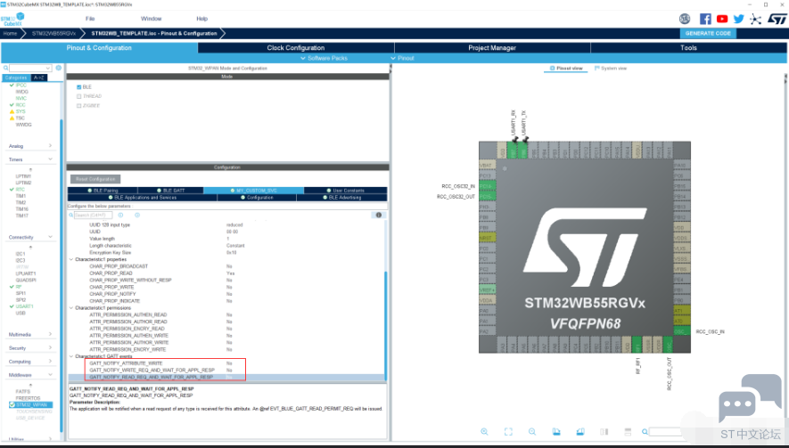Open the ST Twitter page icon
789x448 pixels.
click(x=739, y=19)
